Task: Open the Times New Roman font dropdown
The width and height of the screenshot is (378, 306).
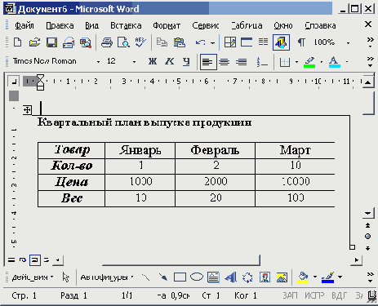Action: point(98,62)
